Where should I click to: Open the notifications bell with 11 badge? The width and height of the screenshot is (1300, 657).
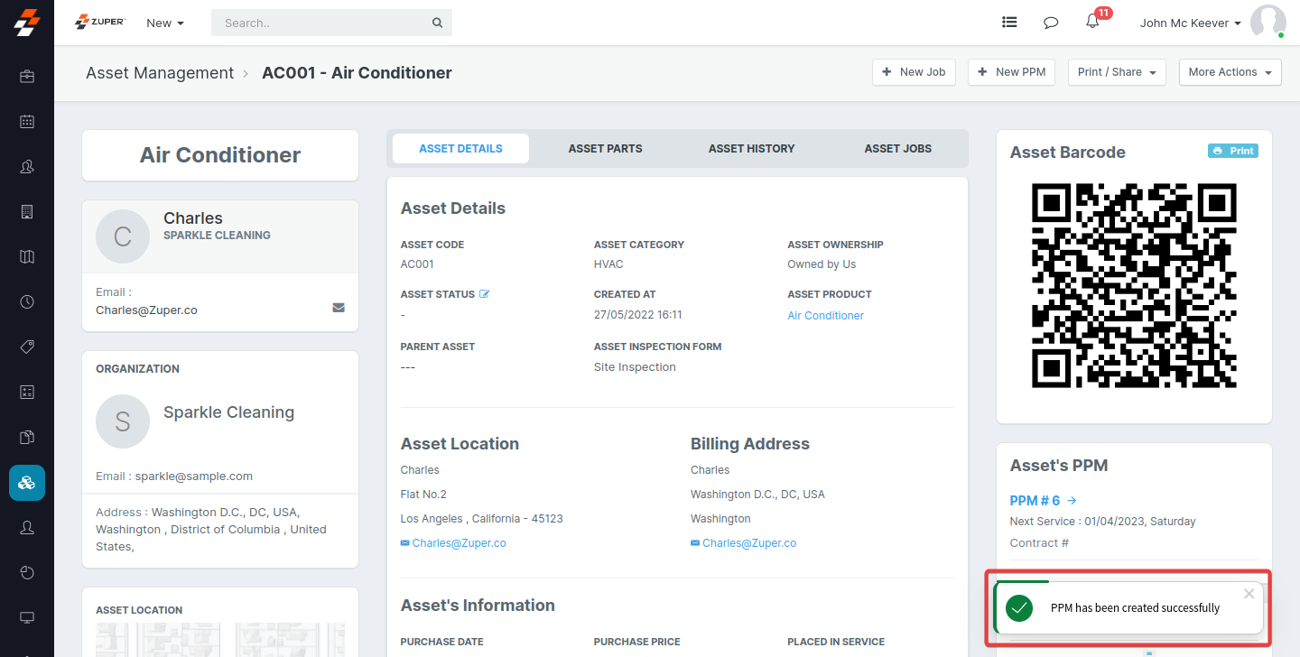coord(1093,23)
